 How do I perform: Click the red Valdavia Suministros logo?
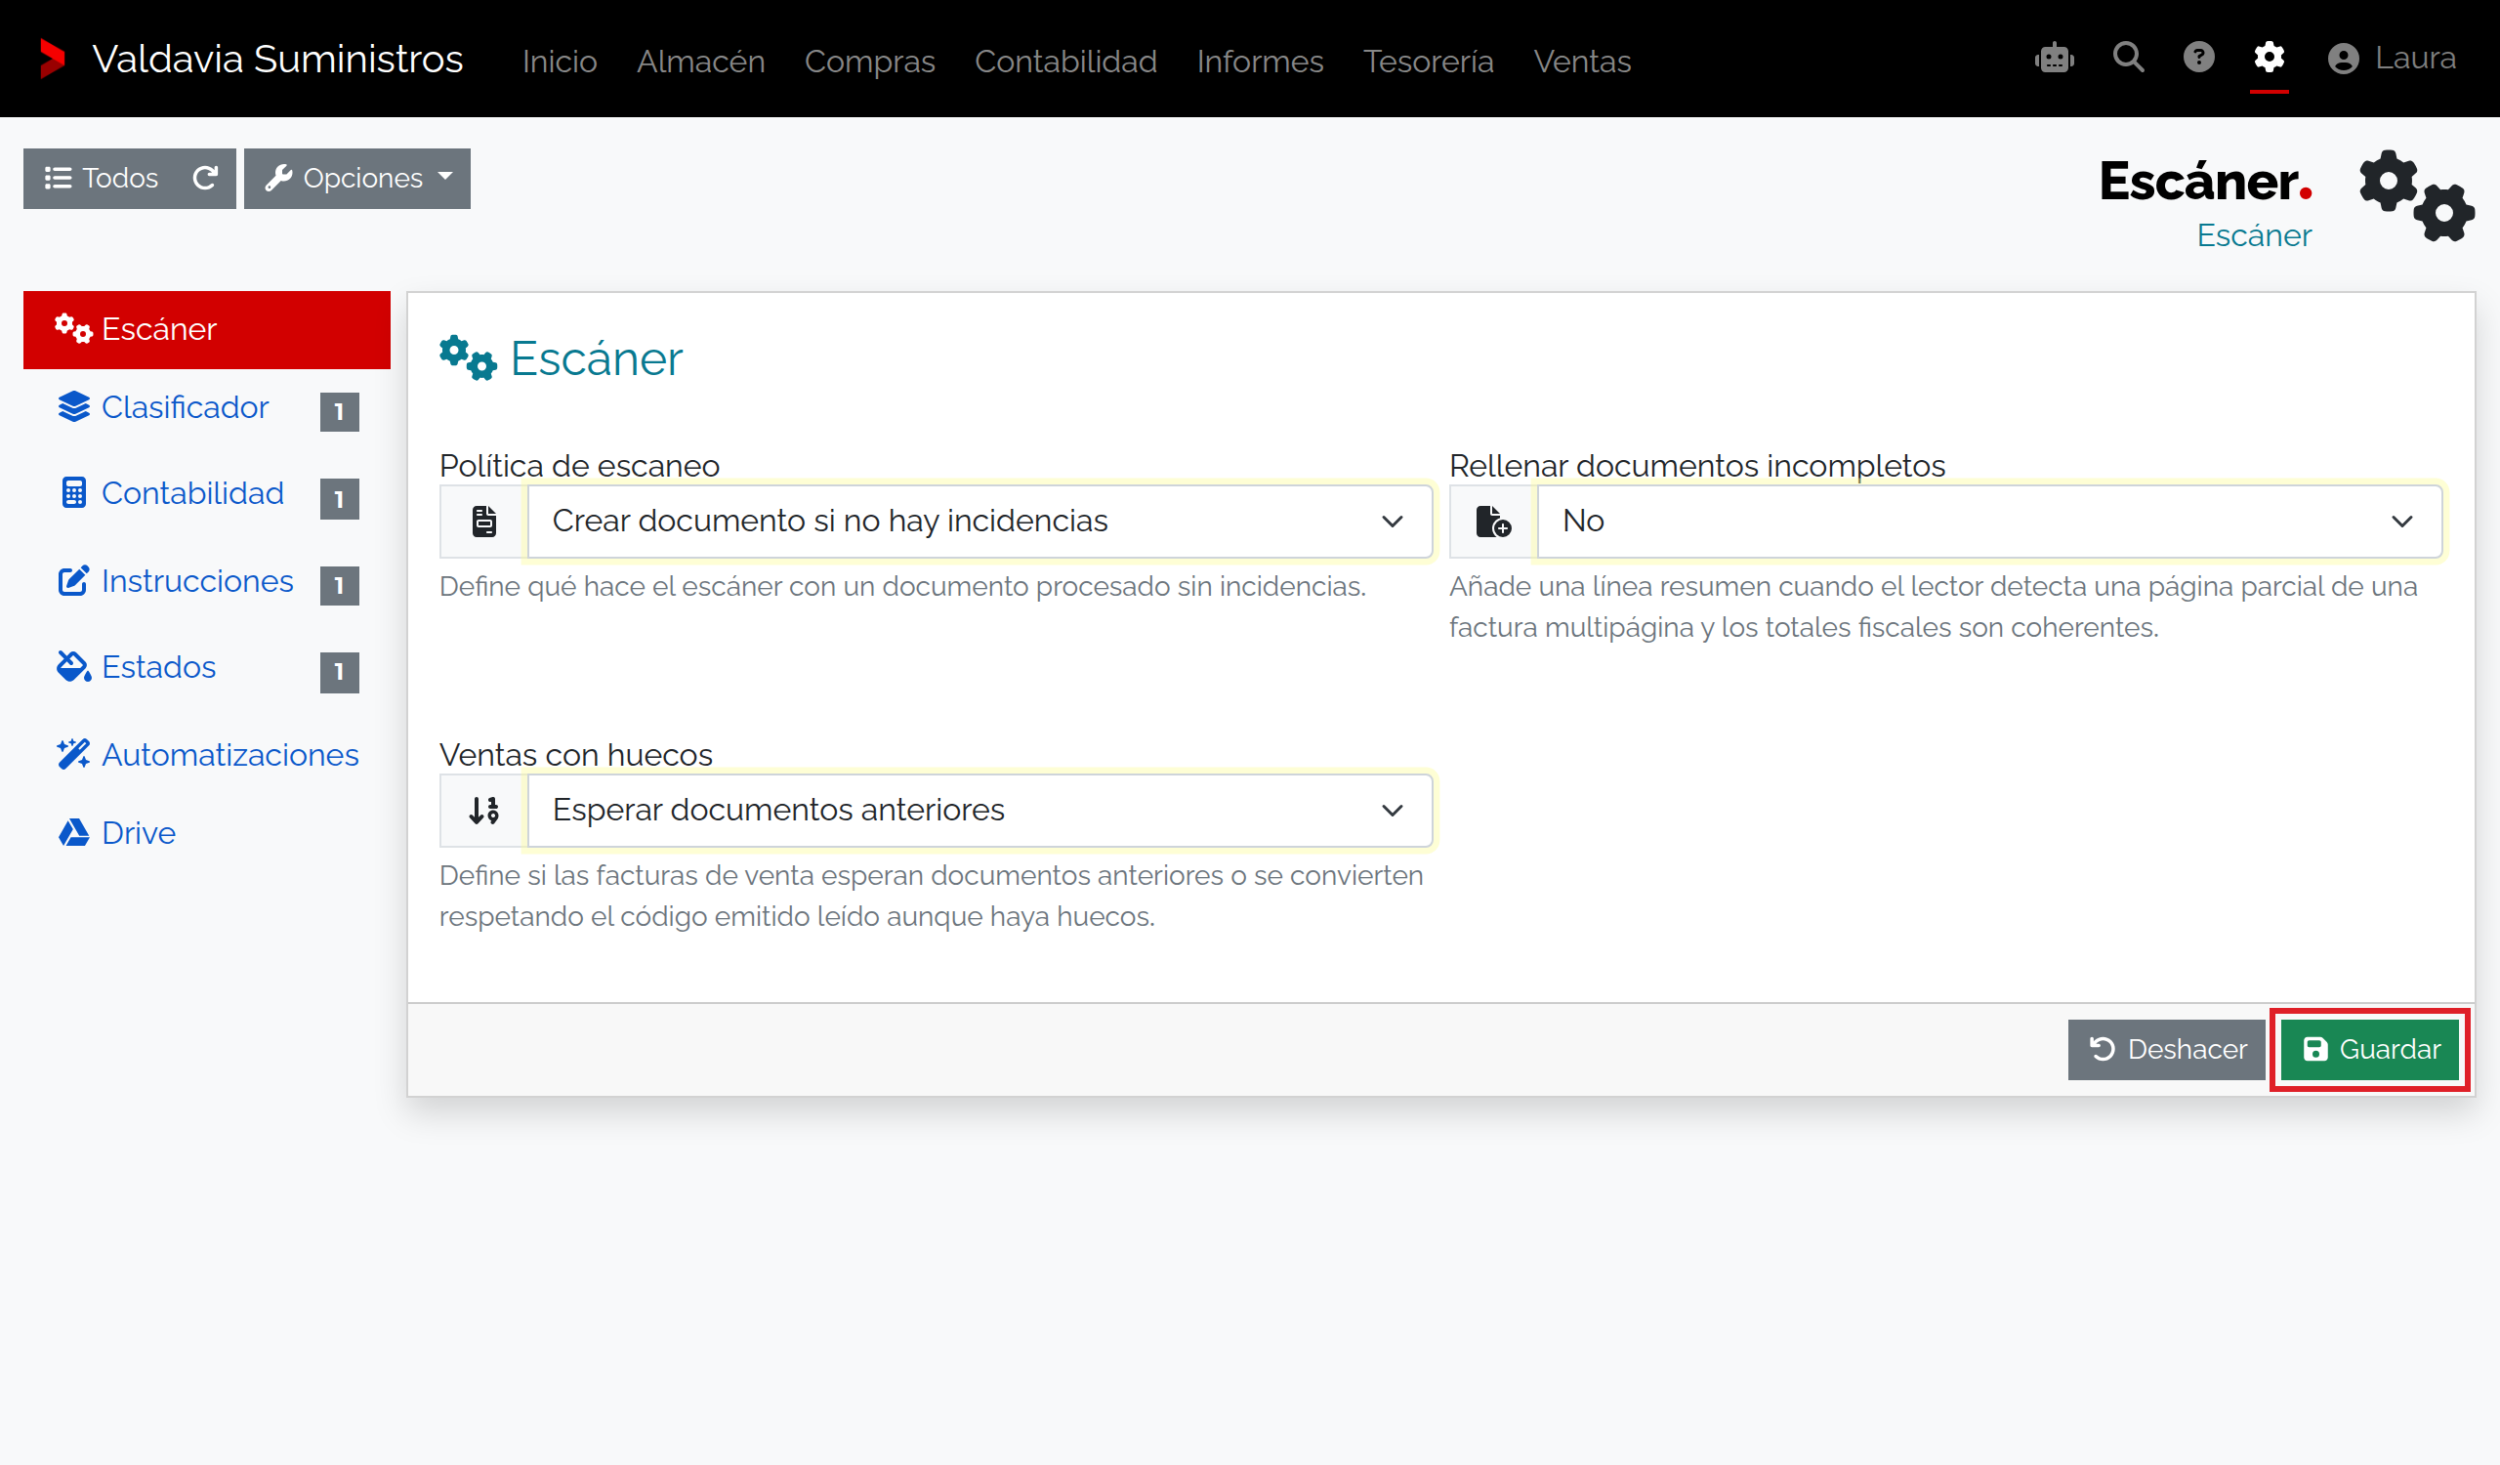tap(52, 59)
